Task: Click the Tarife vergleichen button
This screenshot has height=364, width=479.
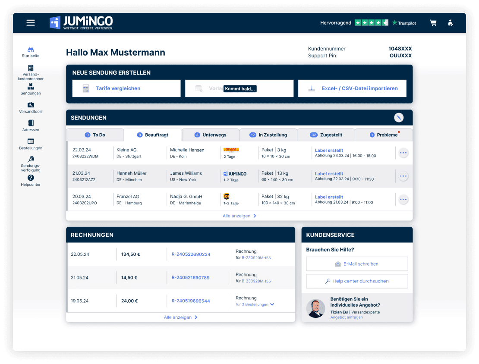Action: pyautogui.click(x=126, y=88)
